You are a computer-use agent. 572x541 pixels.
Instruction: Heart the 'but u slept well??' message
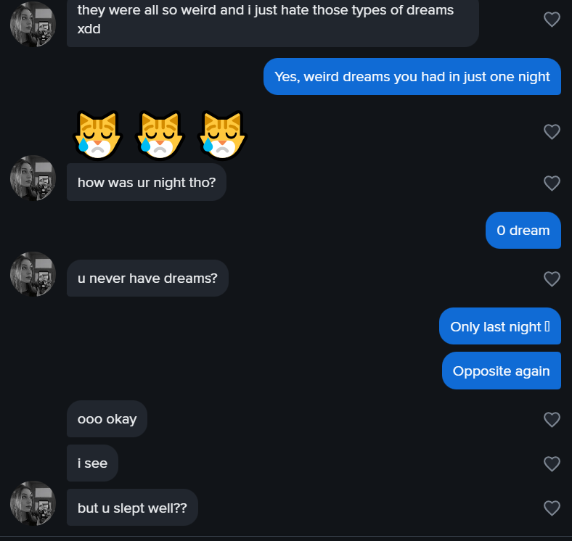tap(552, 508)
